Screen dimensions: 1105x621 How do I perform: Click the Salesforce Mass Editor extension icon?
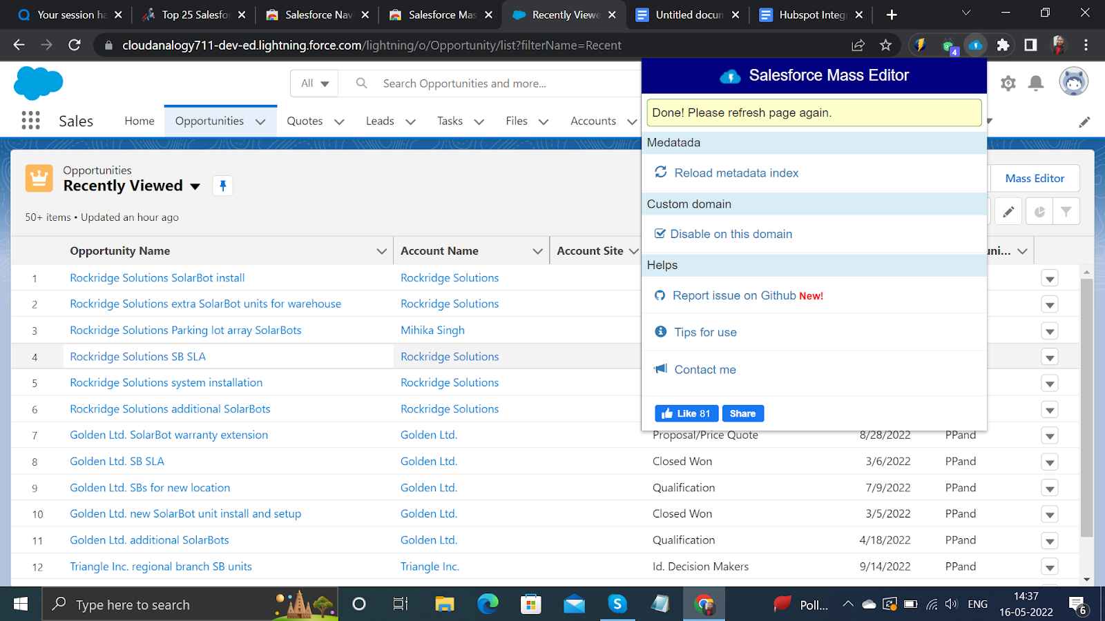975,45
